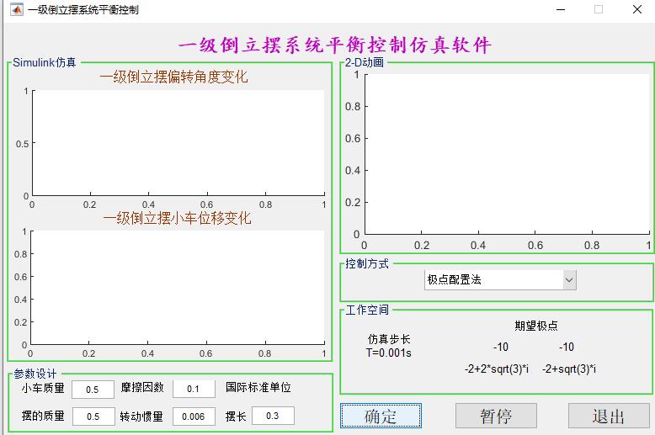This screenshot has width=655, height=435.
Task: Click the main heading 一级倒立摆系统平衡控制仿真软件
Action: pos(334,45)
